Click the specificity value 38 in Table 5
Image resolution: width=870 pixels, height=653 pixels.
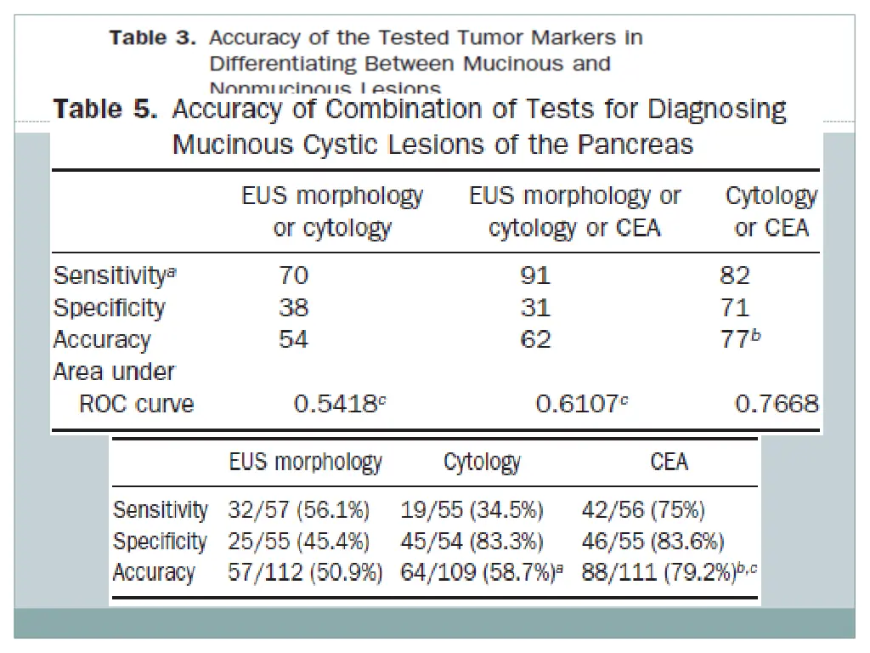(293, 307)
